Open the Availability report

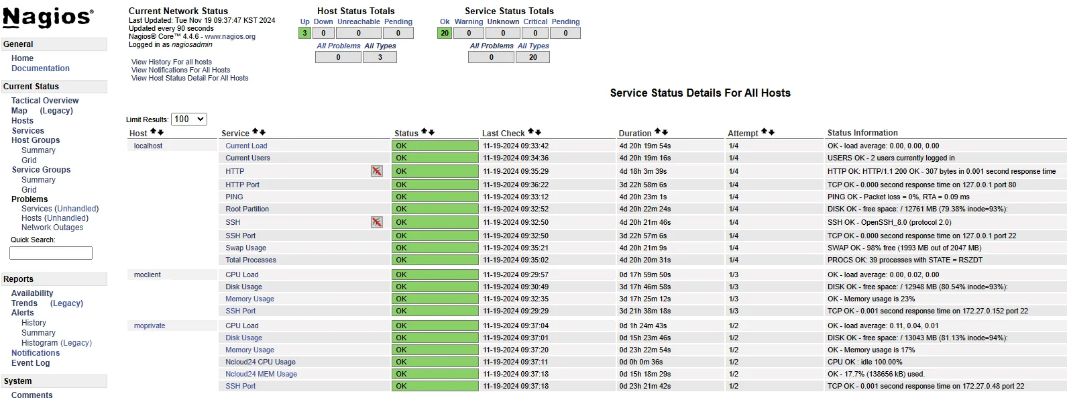click(x=32, y=293)
